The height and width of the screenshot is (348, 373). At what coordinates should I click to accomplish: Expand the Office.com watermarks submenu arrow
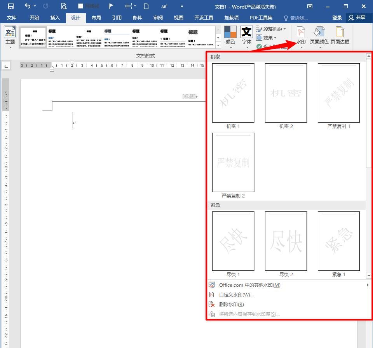[x=368, y=285]
